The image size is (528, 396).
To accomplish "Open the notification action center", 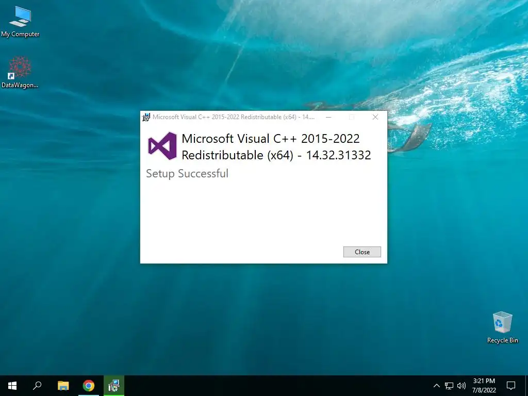I will [x=511, y=386].
